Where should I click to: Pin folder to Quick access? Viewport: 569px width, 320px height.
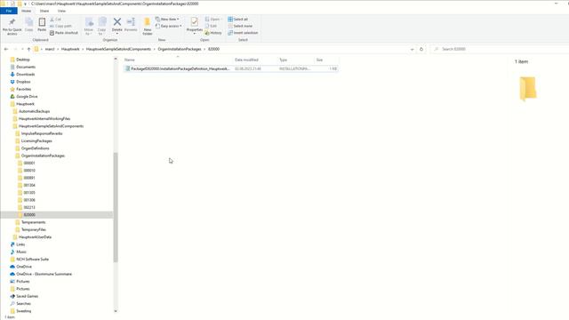click(12, 26)
